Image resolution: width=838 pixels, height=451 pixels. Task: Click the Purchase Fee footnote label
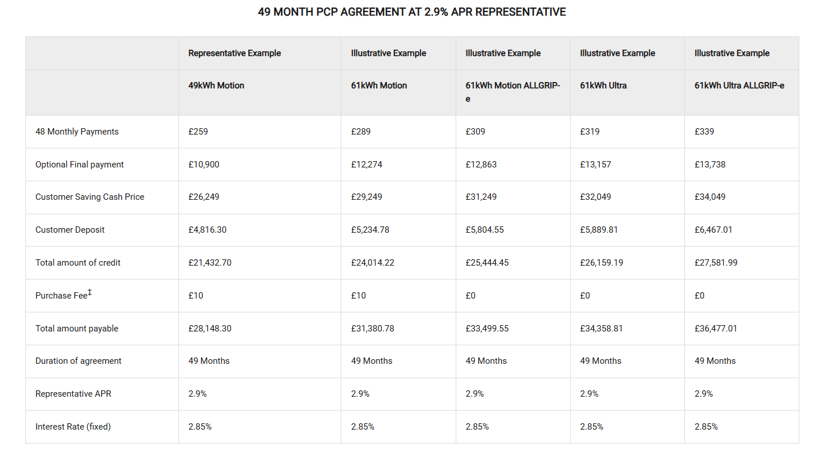point(64,295)
